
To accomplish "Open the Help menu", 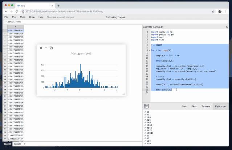I will [41, 17].
